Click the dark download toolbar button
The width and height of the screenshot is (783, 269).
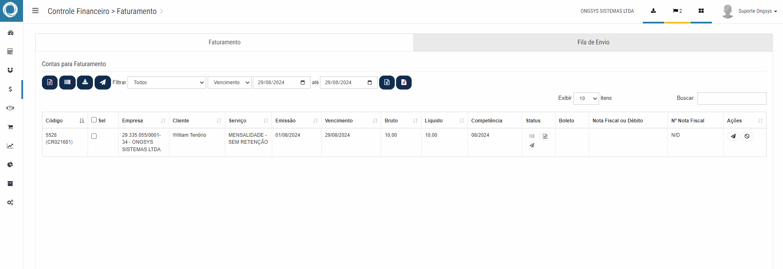[x=85, y=83]
